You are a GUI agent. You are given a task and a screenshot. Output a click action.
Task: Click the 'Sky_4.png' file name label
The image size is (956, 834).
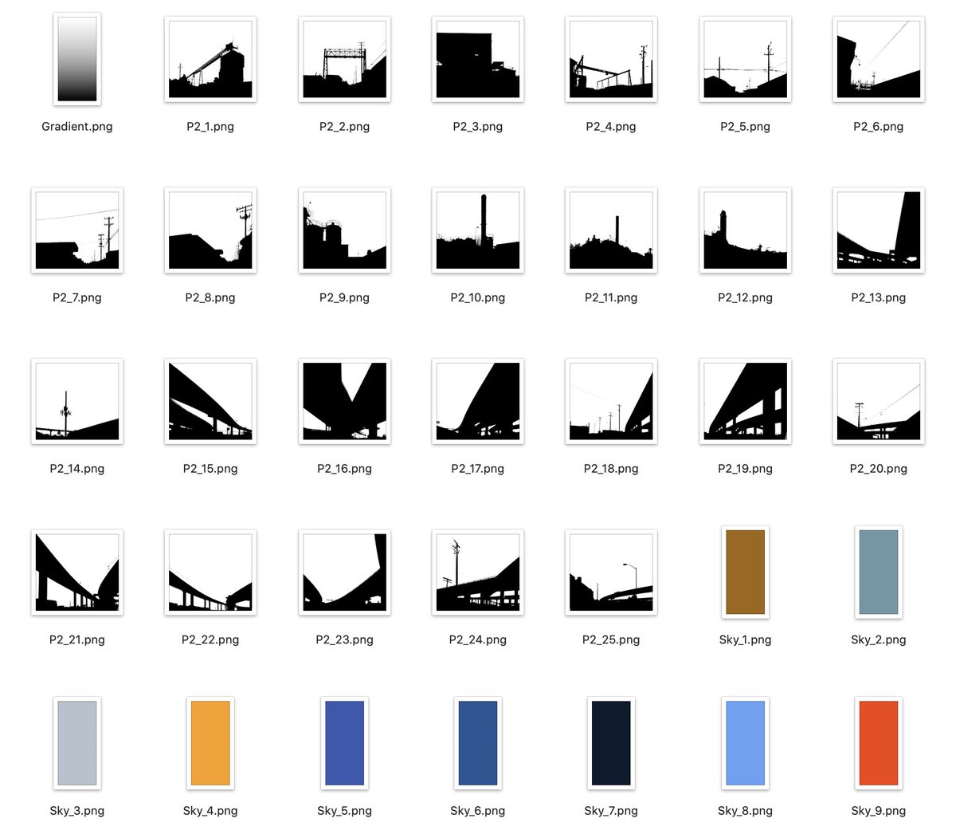coord(210,811)
